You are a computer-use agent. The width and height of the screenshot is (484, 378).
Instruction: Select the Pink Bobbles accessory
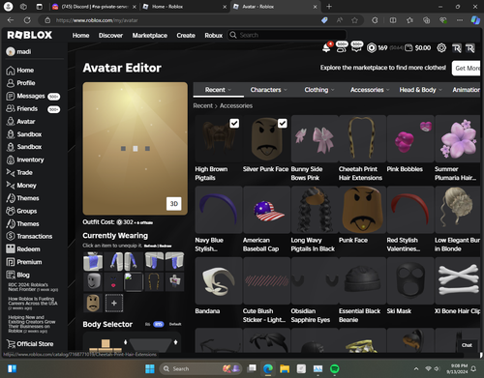pos(410,138)
